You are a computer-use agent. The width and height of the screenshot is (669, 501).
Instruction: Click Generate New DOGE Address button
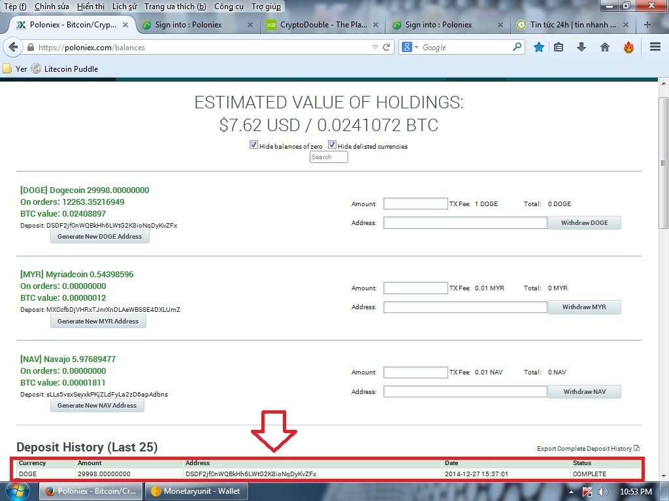(x=100, y=236)
